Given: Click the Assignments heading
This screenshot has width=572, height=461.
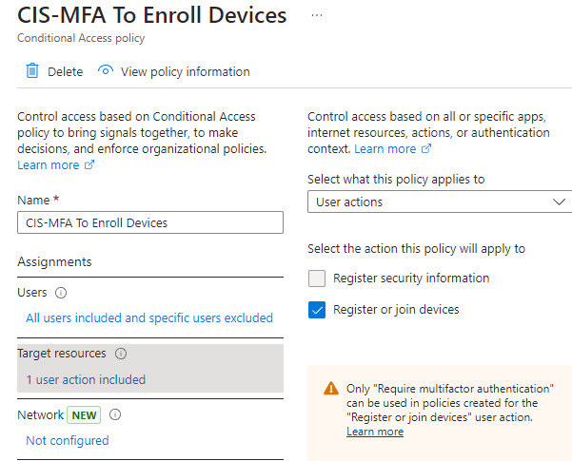Looking at the screenshot, I should tap(54, 261).
